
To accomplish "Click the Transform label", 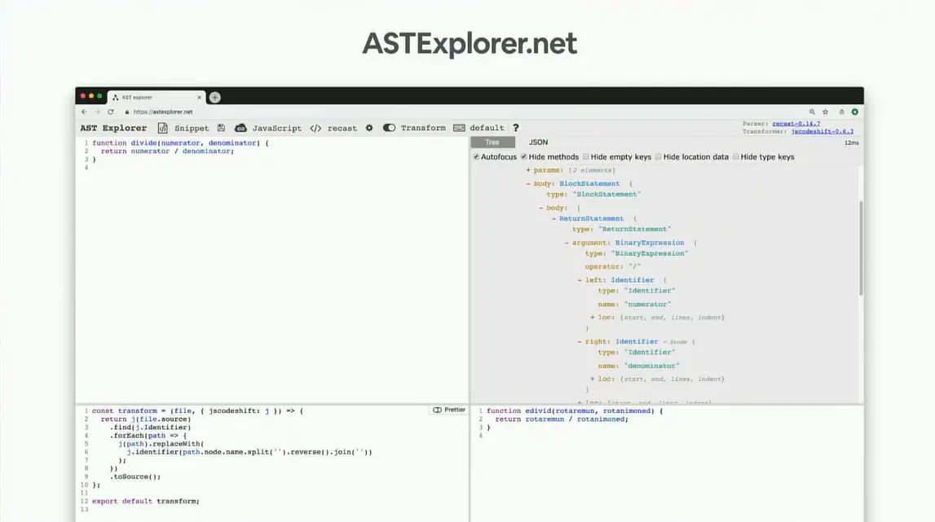I will [x=423, y=128].
